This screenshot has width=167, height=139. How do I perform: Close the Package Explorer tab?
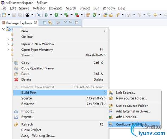point(36,23)
